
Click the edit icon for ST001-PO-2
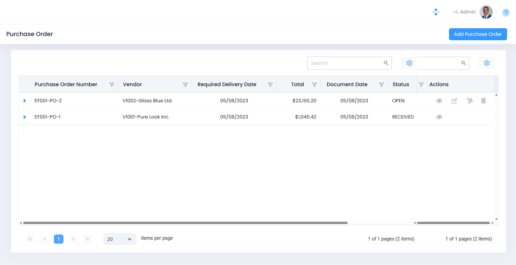point(454,101)
